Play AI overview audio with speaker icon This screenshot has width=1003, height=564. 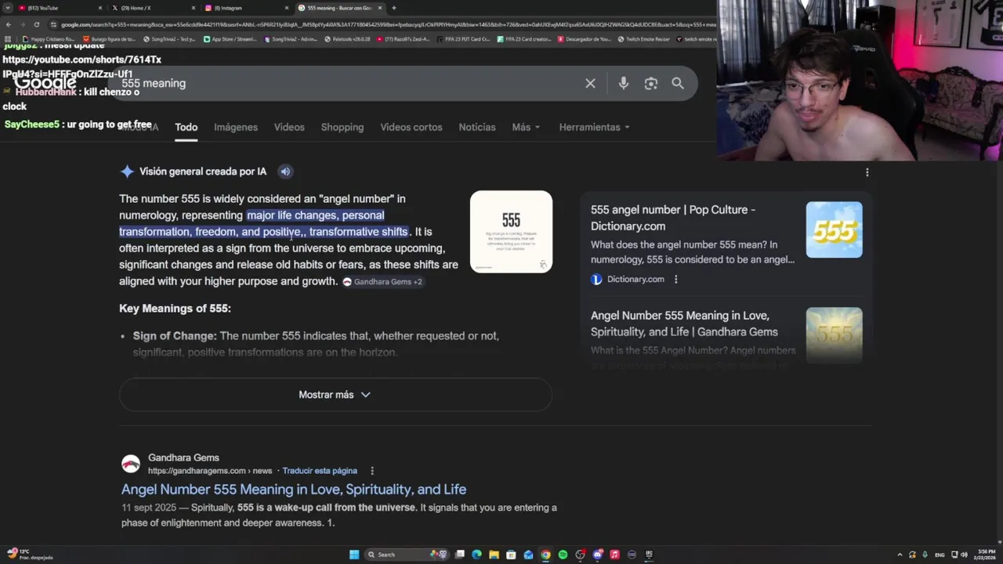click(x=285, y=172)
